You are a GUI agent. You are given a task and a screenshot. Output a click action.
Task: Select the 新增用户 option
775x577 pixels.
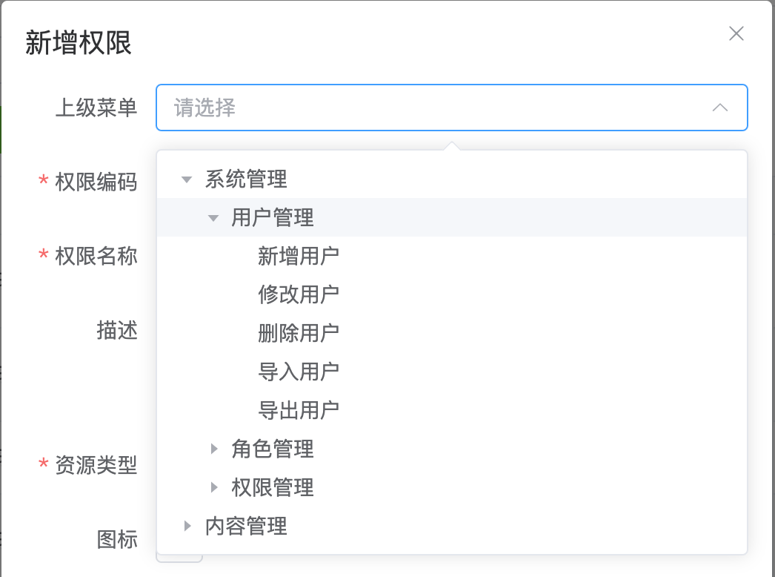299,256
